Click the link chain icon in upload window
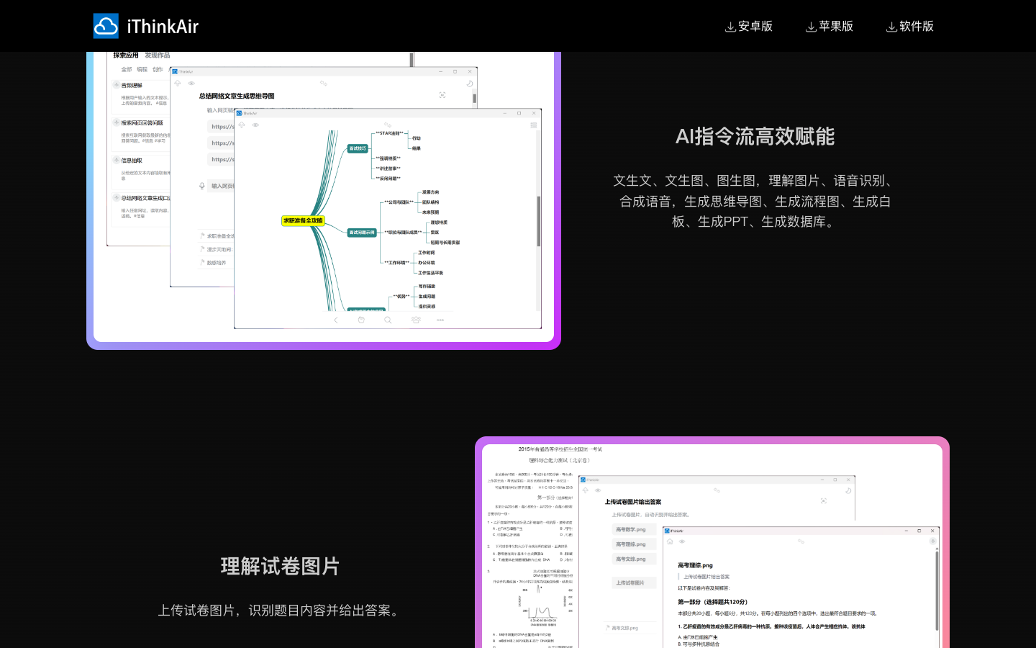1036x648 pixels. click(717, 490)
